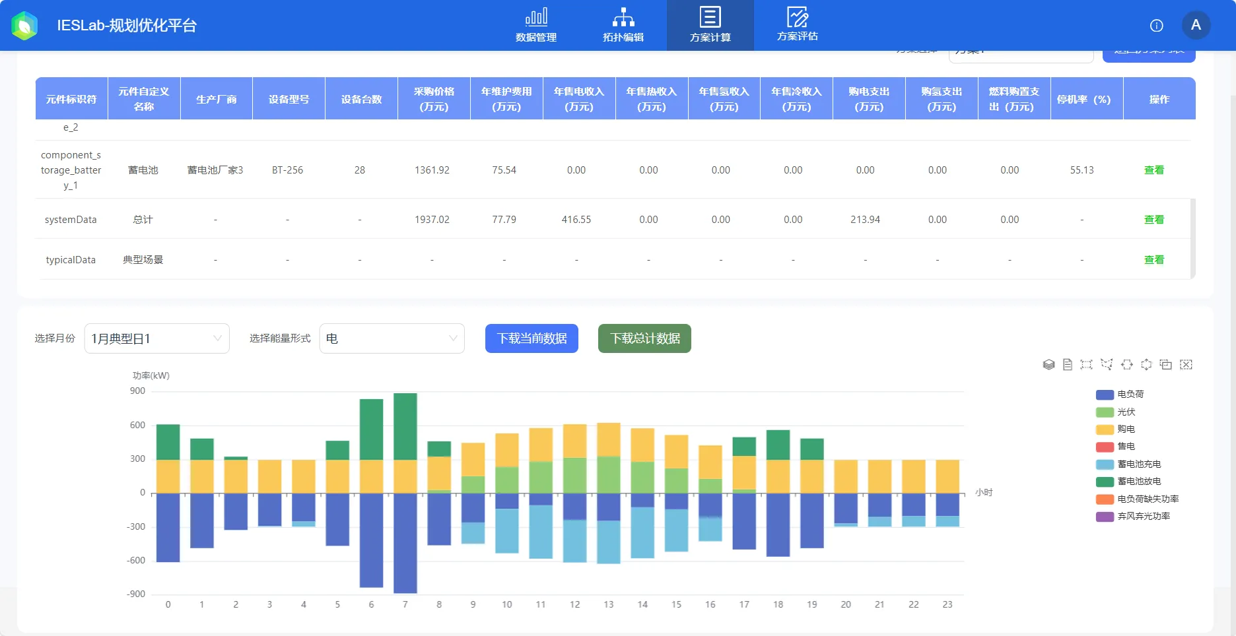The image size is (1236, 636).
Task: Click hour 6 blue electric load bar
Action: click(371, 540)
